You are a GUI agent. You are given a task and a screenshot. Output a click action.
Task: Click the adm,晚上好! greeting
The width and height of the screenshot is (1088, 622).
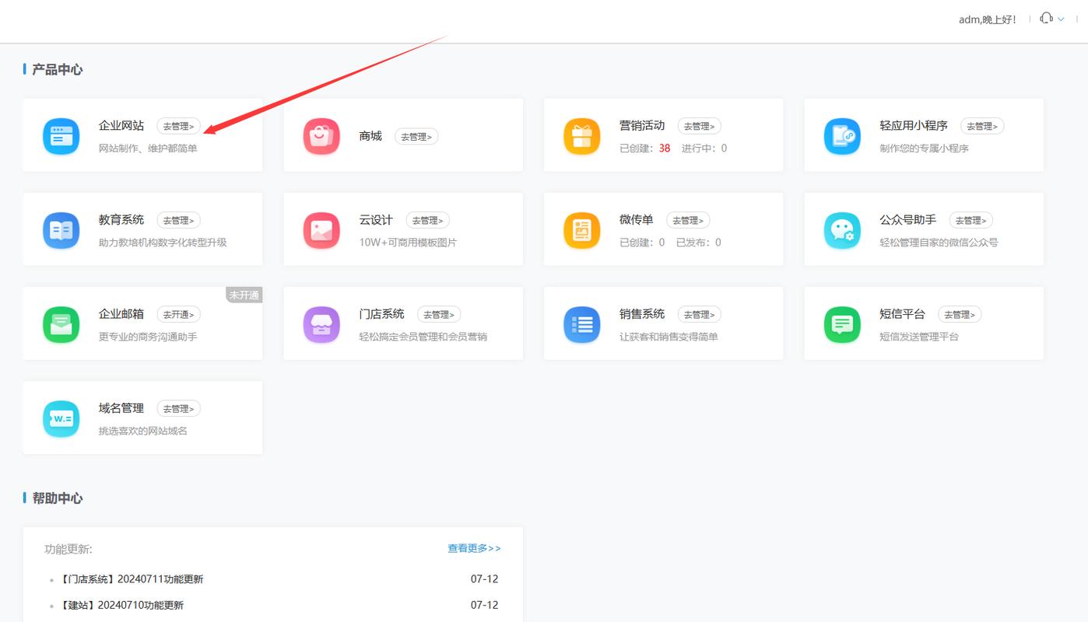point(988,19)
